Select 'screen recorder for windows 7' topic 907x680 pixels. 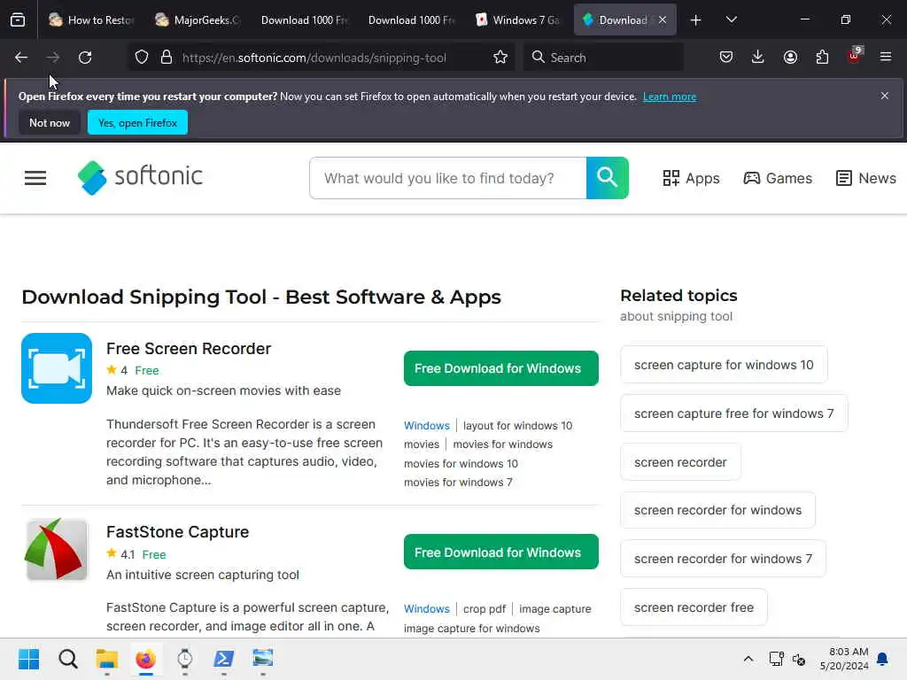point(723,559)
